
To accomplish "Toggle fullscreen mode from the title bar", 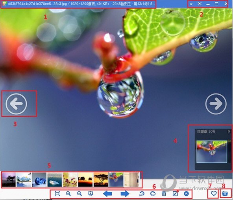I will tap(200, 4).
